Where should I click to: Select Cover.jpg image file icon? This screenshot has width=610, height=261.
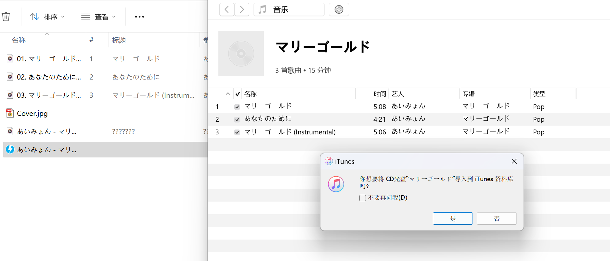coord(10,113)
